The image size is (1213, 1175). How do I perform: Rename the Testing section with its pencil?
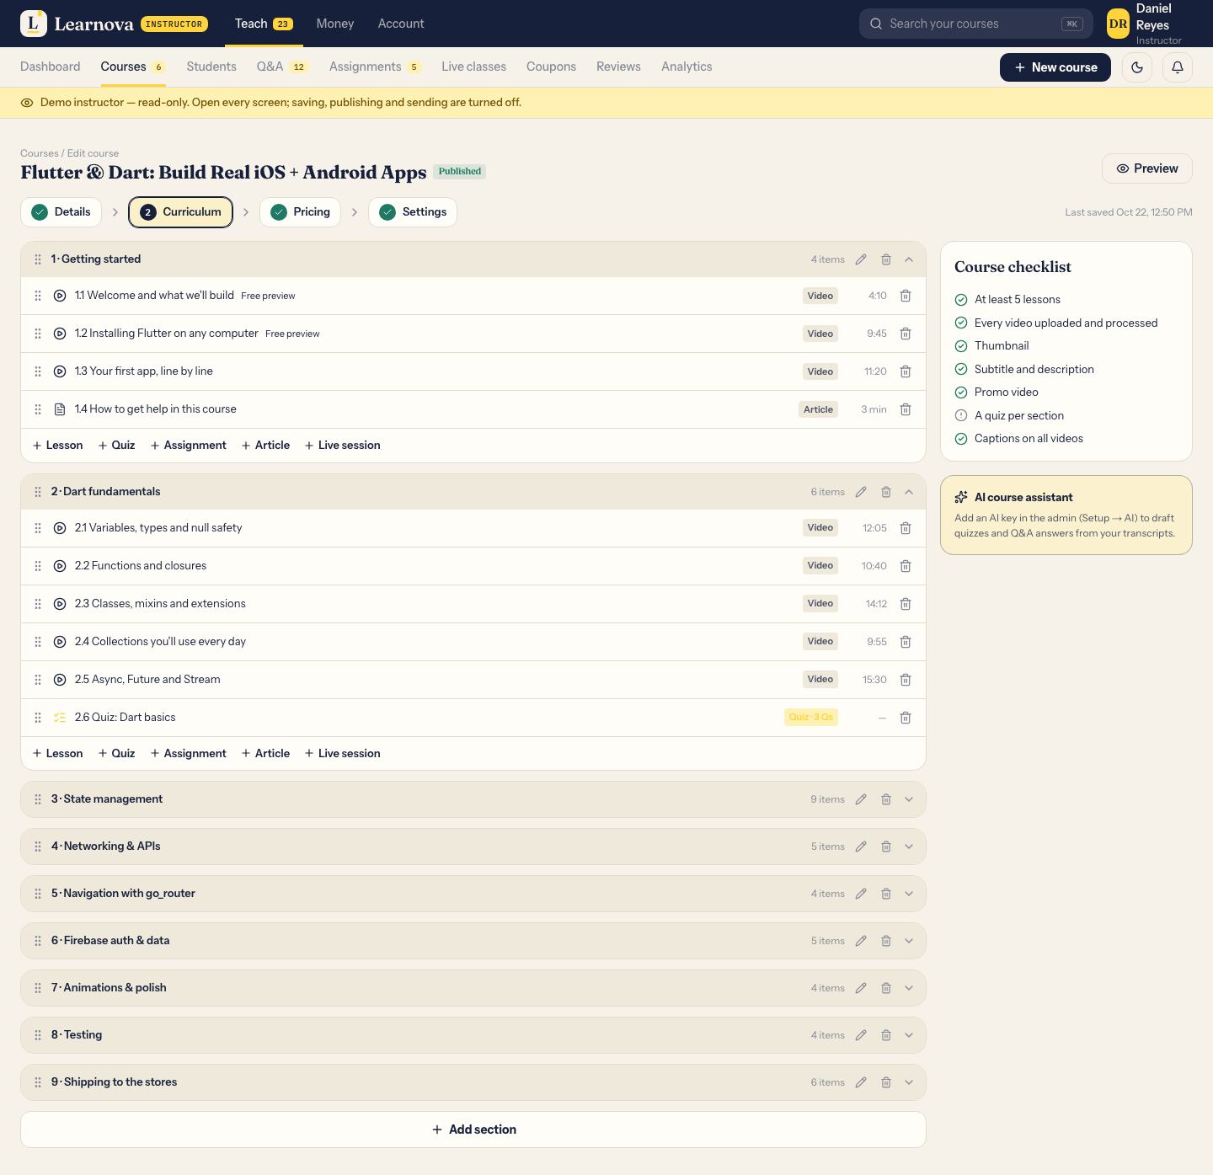click(861, 1035)
